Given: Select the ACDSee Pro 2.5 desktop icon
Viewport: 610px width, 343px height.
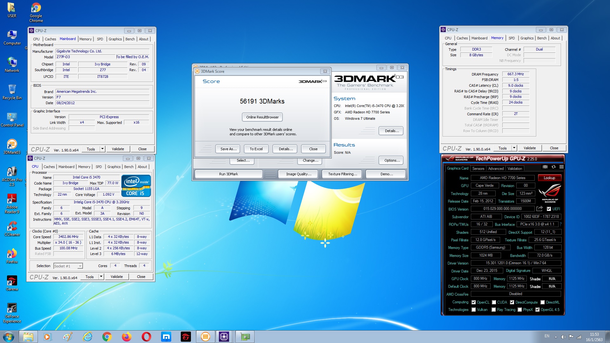Looking at the screenshot, I should pyautogui.click(x=12, y=176).
